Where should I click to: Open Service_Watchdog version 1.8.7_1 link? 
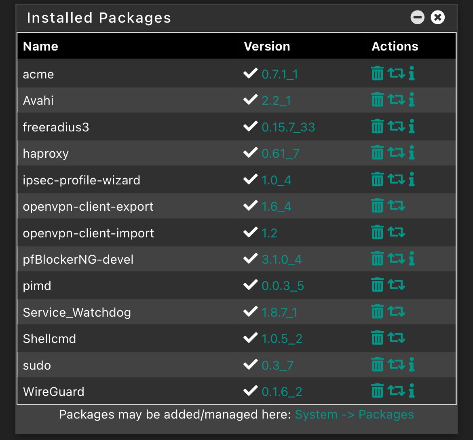coord(279,312)
